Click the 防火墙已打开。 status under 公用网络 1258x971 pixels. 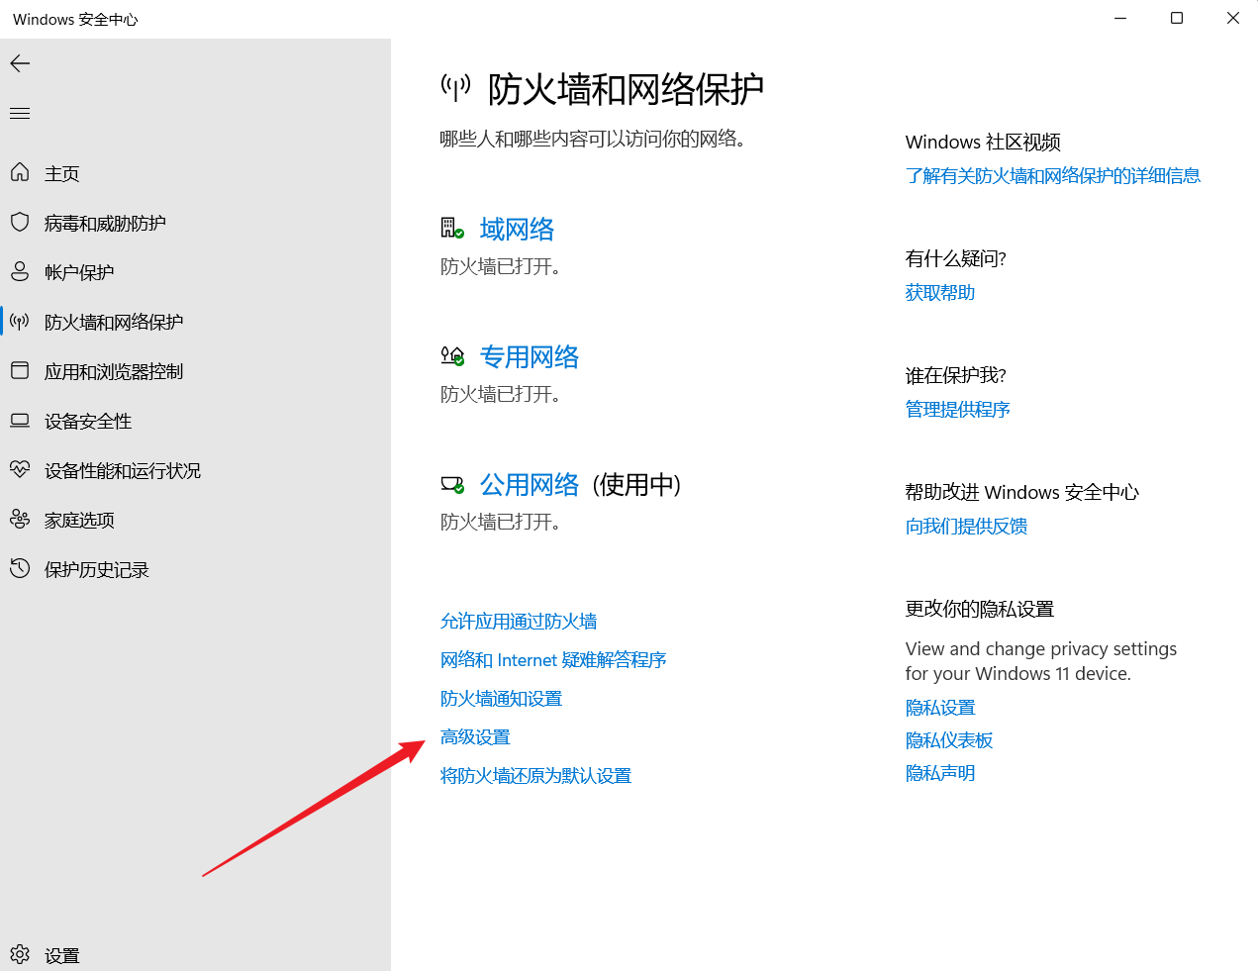(501, 522)
